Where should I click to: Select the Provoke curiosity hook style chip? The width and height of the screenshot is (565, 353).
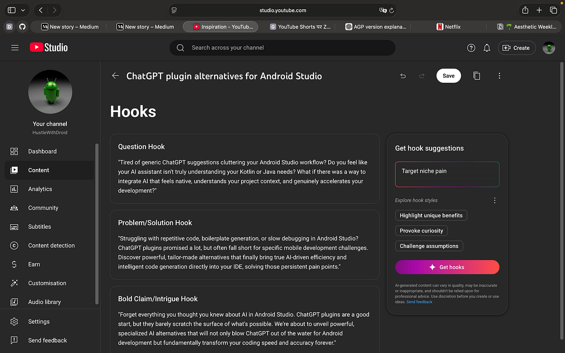coord(421,231)
